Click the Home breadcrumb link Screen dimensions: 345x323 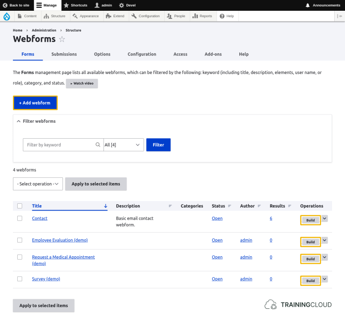(18, 30)
